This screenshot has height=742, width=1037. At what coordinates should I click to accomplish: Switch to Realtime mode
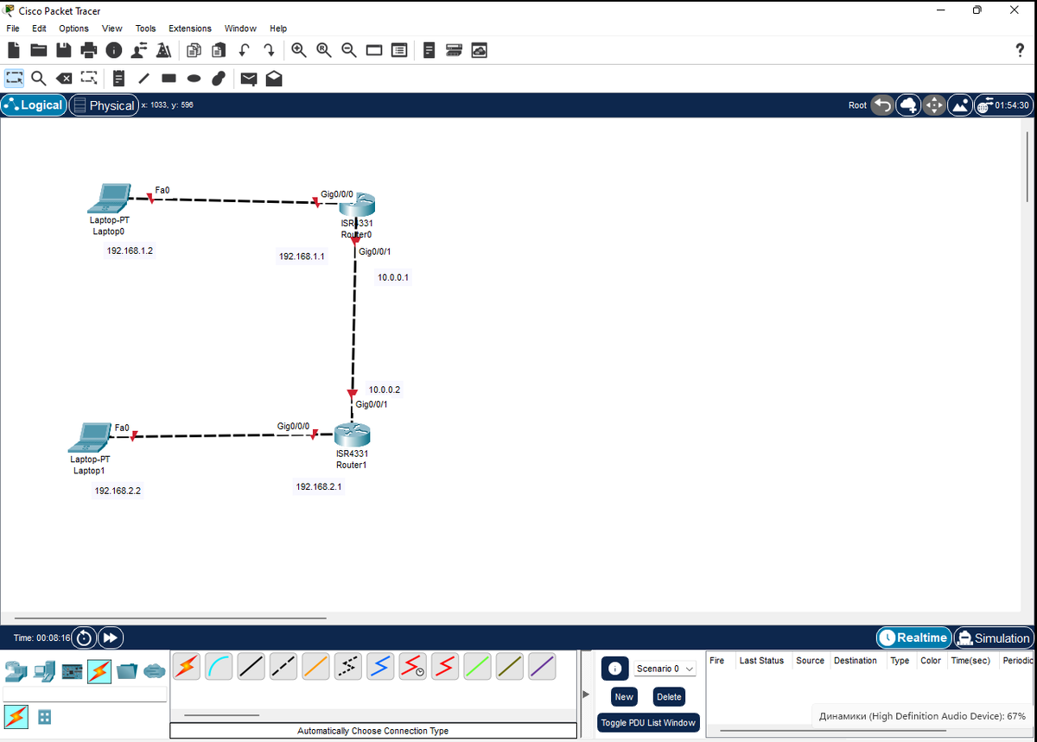[x=913, y=637]
